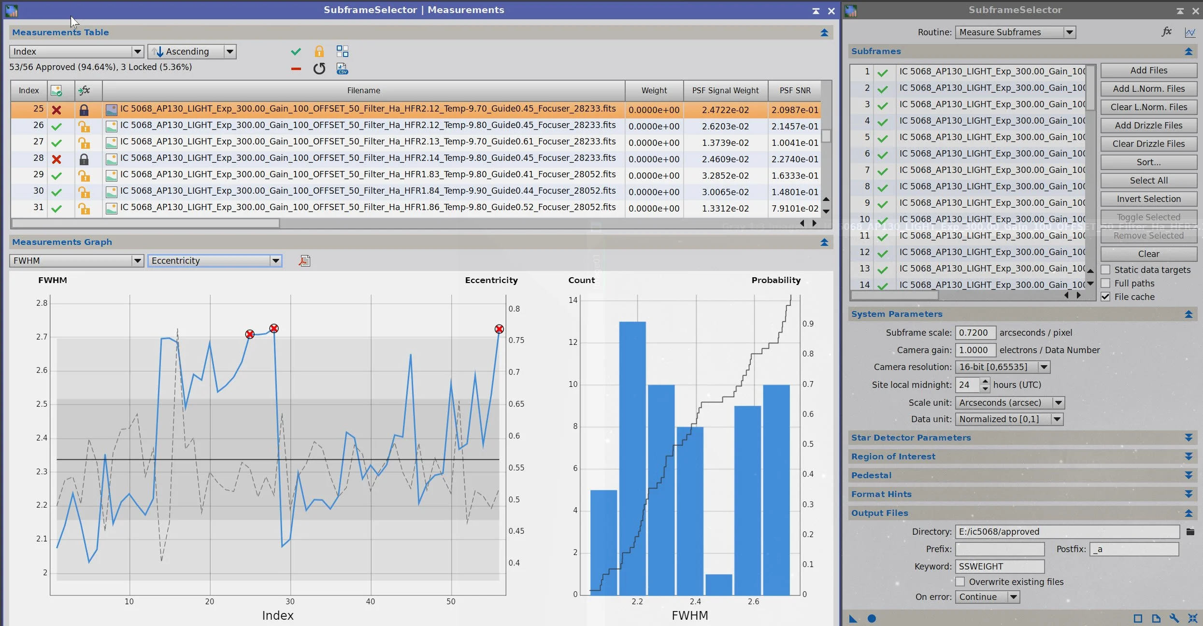The width and height of the screenshot is (1203, 626).
Task: Click the Filename column header
Action: pyautogui.click(x=363, y=90)
